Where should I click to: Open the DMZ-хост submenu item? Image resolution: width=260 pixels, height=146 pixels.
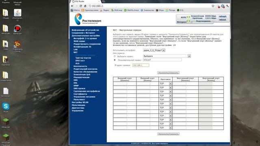pyautogui.click(x=80, y=61)
